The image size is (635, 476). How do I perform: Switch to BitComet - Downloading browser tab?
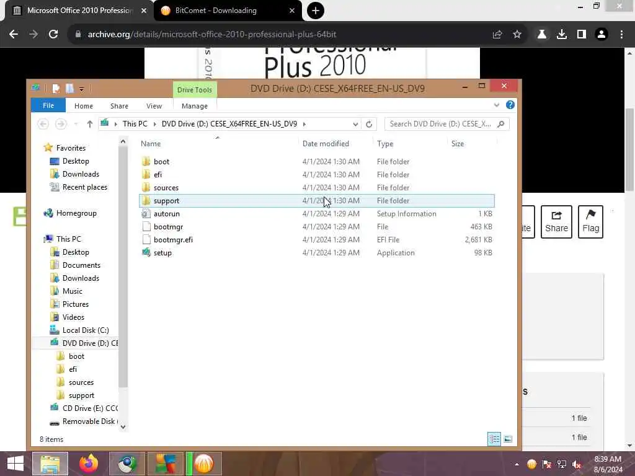(228, 11)
